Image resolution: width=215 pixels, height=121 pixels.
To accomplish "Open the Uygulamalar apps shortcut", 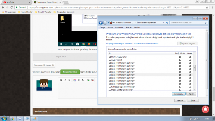I will (x=9, y=12).
